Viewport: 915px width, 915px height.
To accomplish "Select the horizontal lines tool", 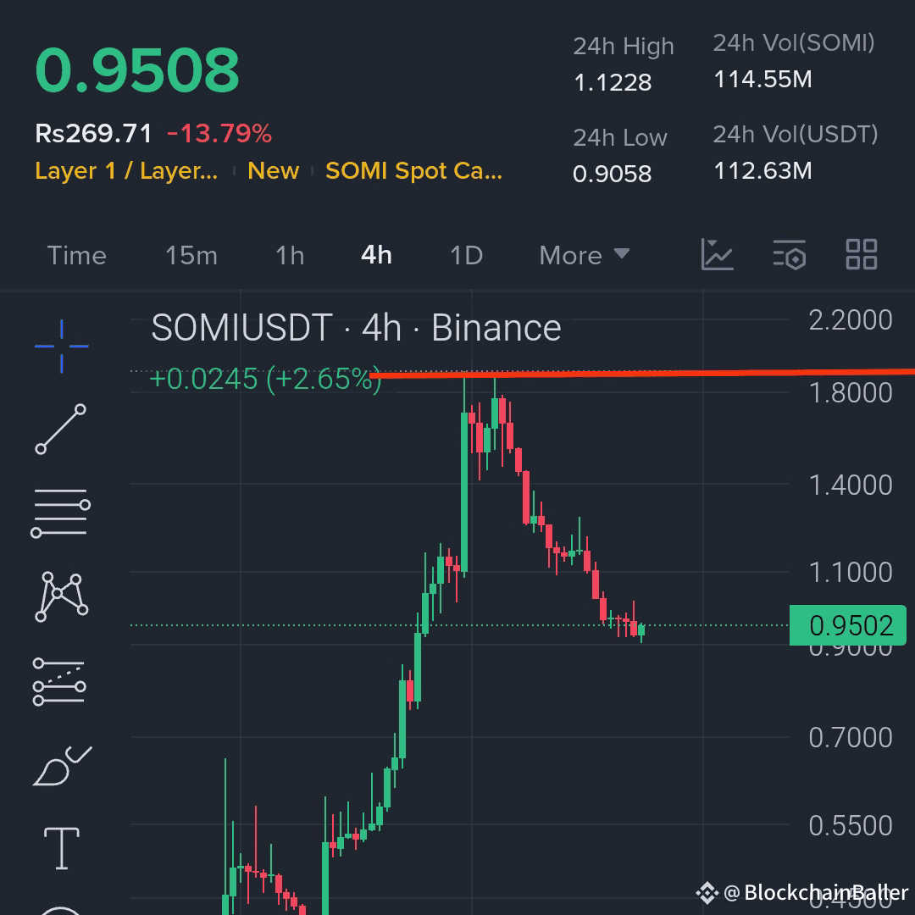I will point(61,513).
